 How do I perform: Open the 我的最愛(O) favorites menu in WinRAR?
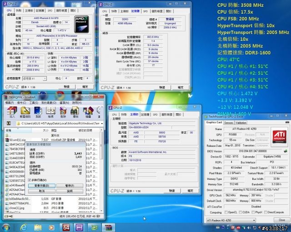[x=49, y=103]
